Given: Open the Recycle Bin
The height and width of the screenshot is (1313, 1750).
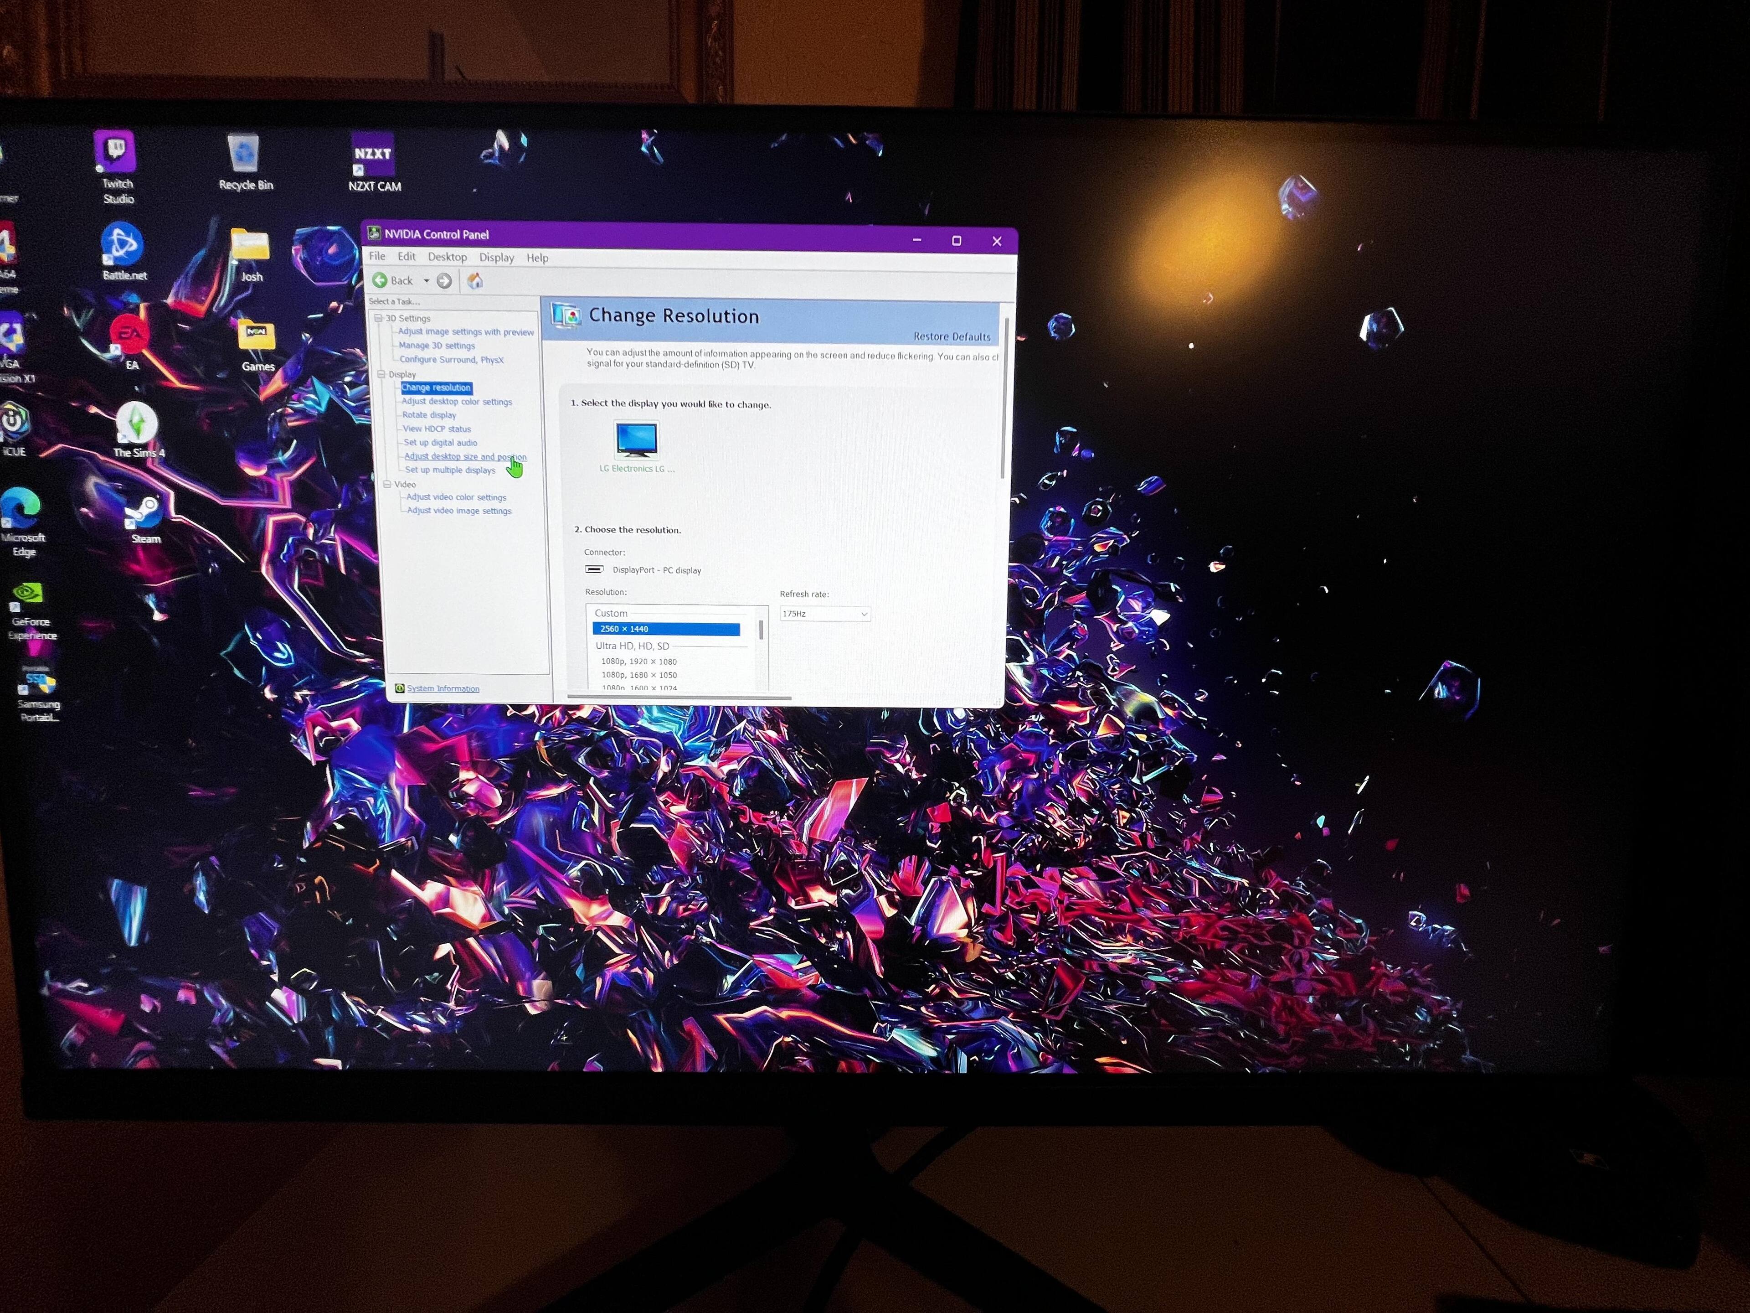Looking at the screenshot, I should 244,155.
